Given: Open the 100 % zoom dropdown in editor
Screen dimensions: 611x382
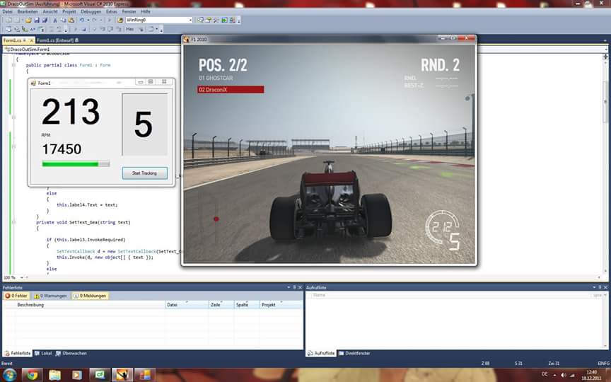Looking at the screenshot, I should coord(21,277).
